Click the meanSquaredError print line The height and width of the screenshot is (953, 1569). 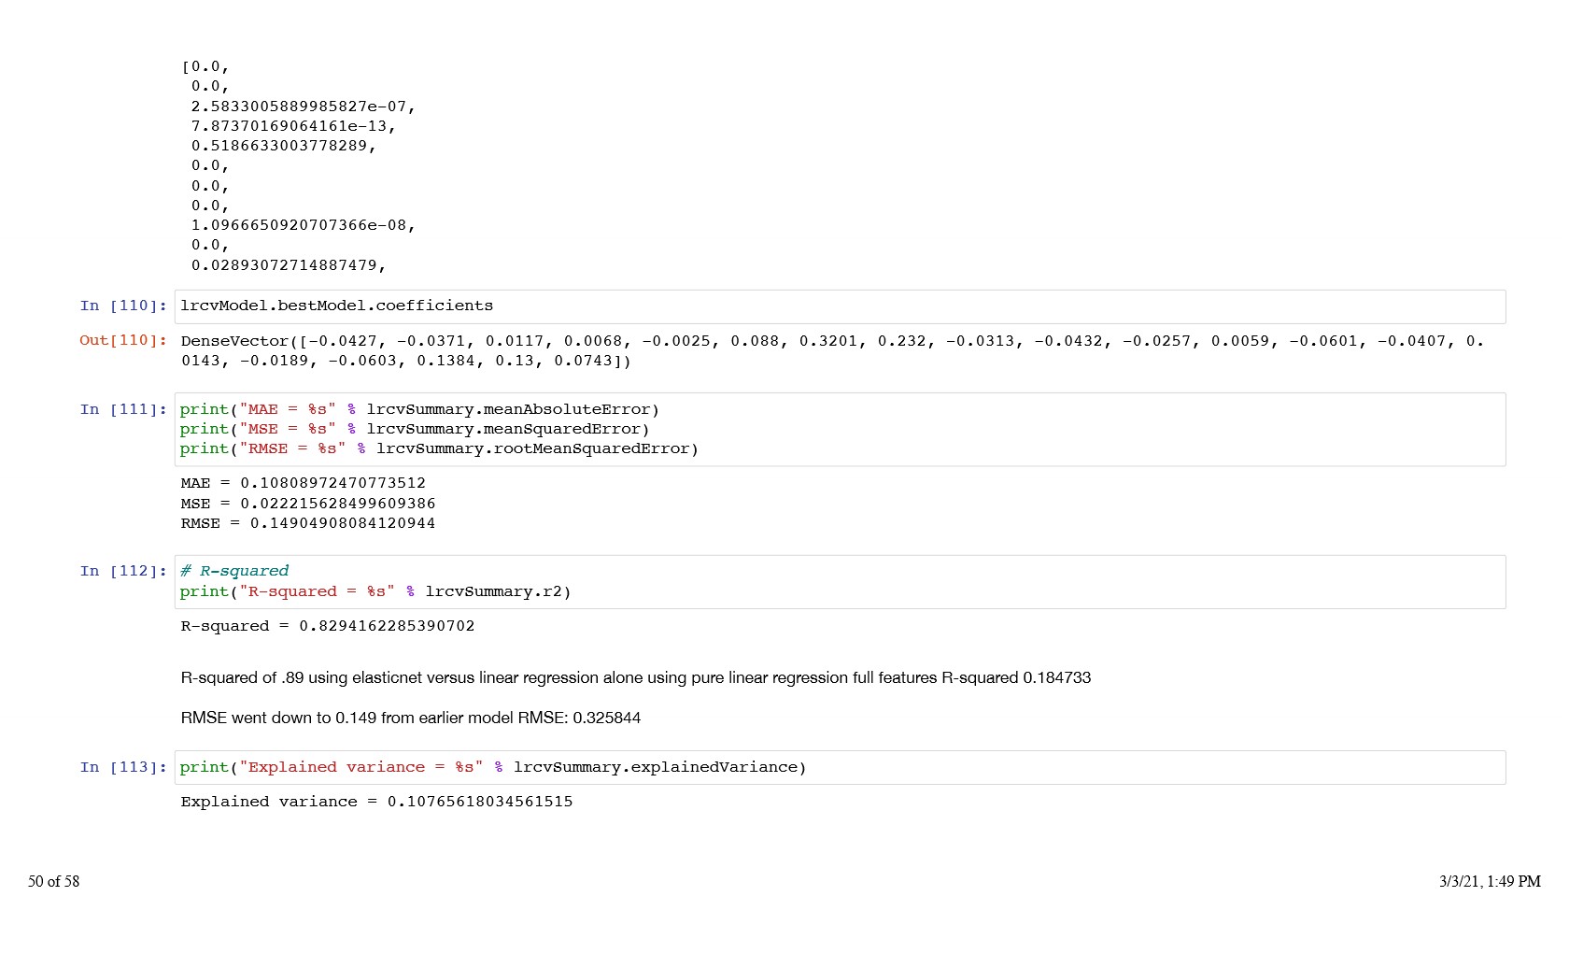(x=415, y=430)
